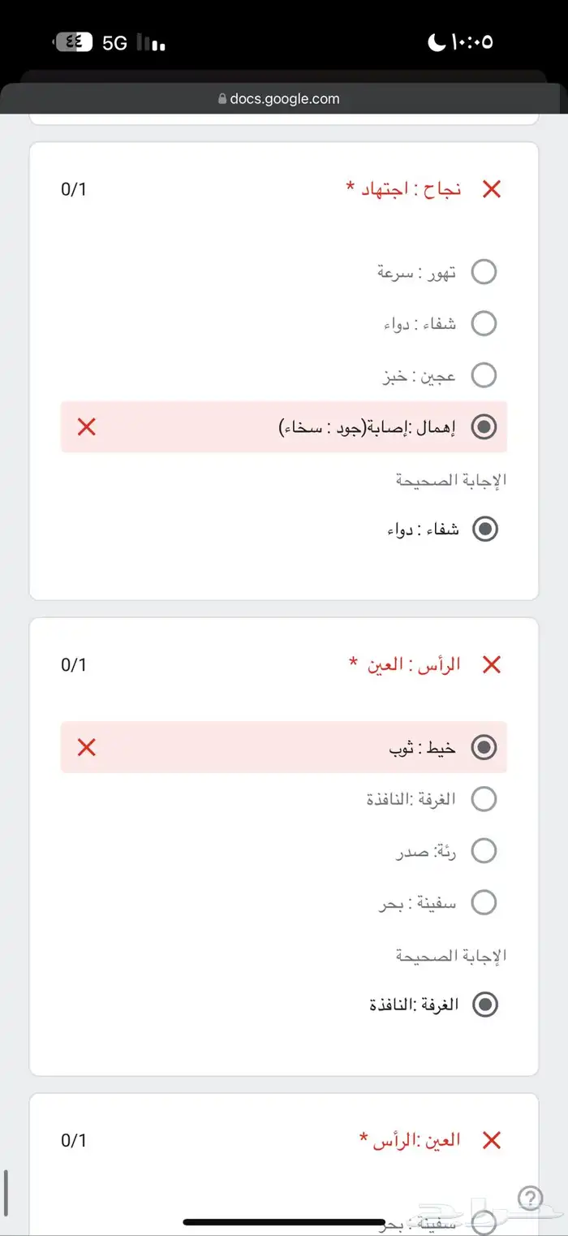Select the الغرفة :النافذة radio in the second question
The image size is (568, 1236).
pos(484,798)
